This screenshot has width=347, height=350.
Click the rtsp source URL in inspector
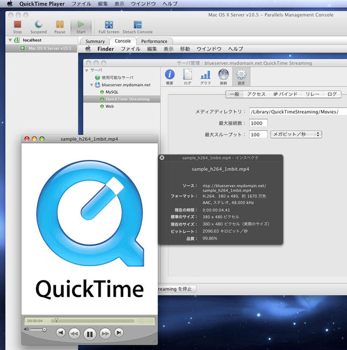tap(234, 188)
